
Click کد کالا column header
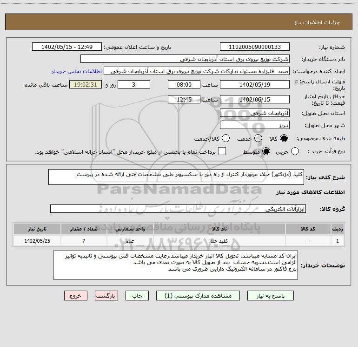308,229
